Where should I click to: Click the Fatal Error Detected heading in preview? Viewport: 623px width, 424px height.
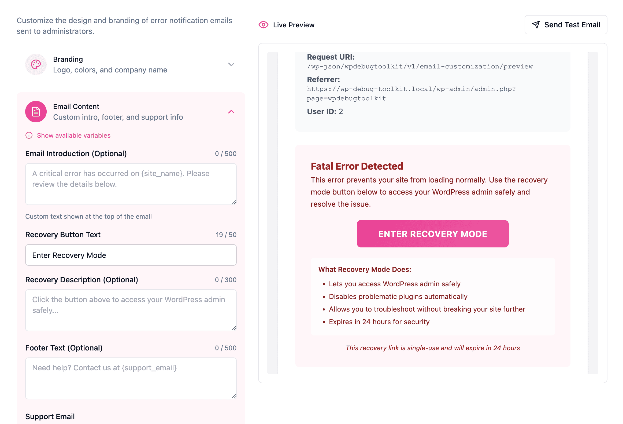point(357,166)
